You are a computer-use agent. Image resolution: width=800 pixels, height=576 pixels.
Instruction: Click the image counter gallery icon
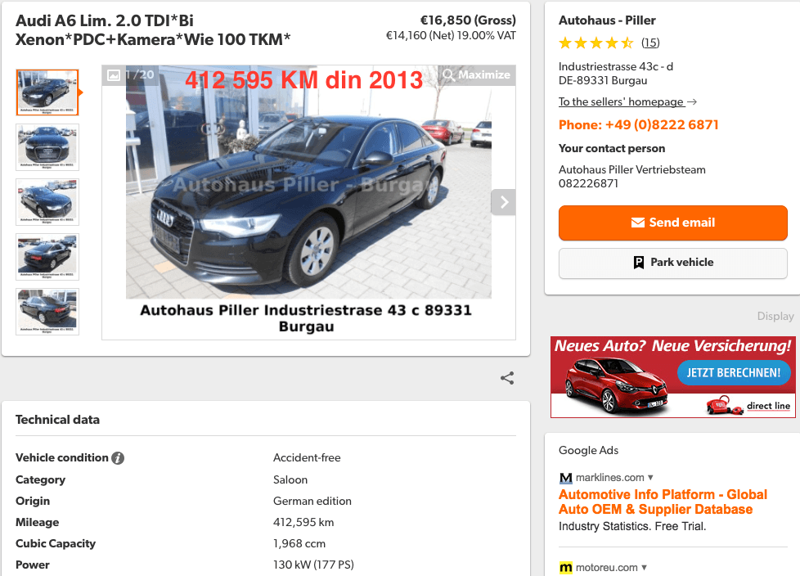point(114,75)
